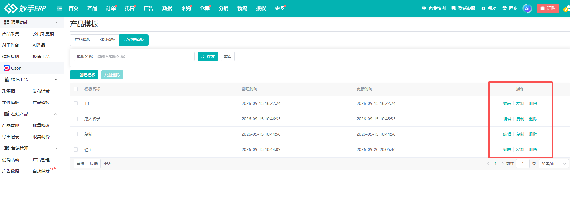The width and height of the screenshot is (570, 204).
Task: Click 复制 for the 成人裤子 template
Action: coord(520,119)
